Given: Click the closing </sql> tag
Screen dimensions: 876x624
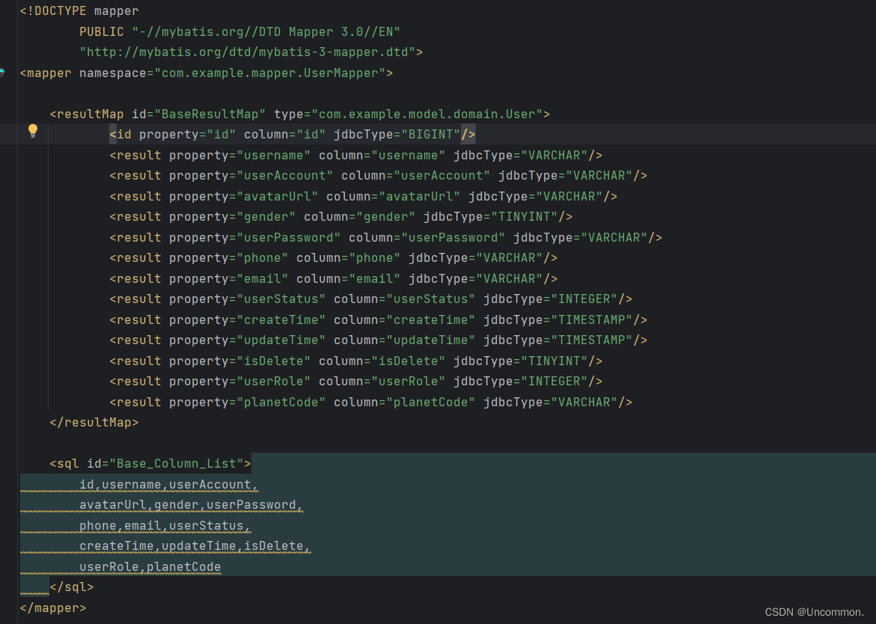Looking at the screenshot, I should 72,587.
